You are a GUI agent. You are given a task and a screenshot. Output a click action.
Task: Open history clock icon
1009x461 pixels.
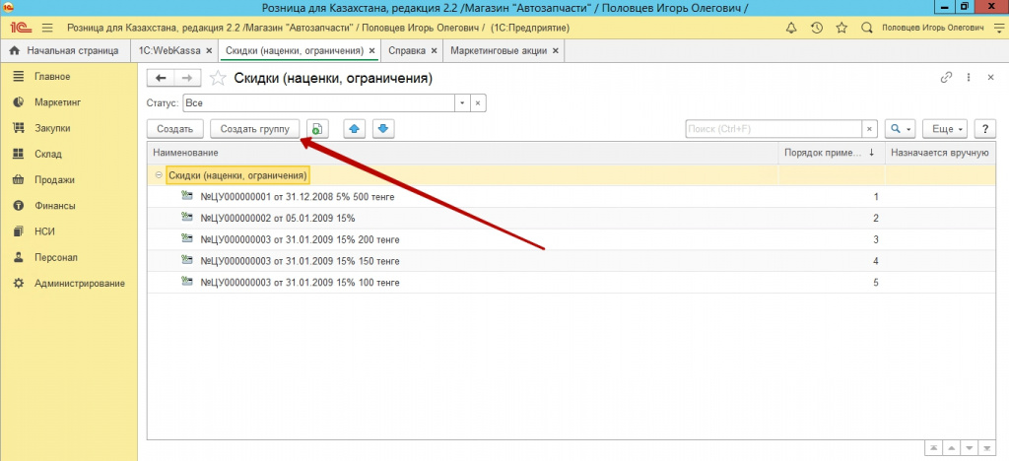point(817,29)
